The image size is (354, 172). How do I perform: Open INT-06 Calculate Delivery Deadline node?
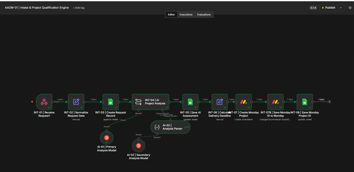click(x=220, y=102)
